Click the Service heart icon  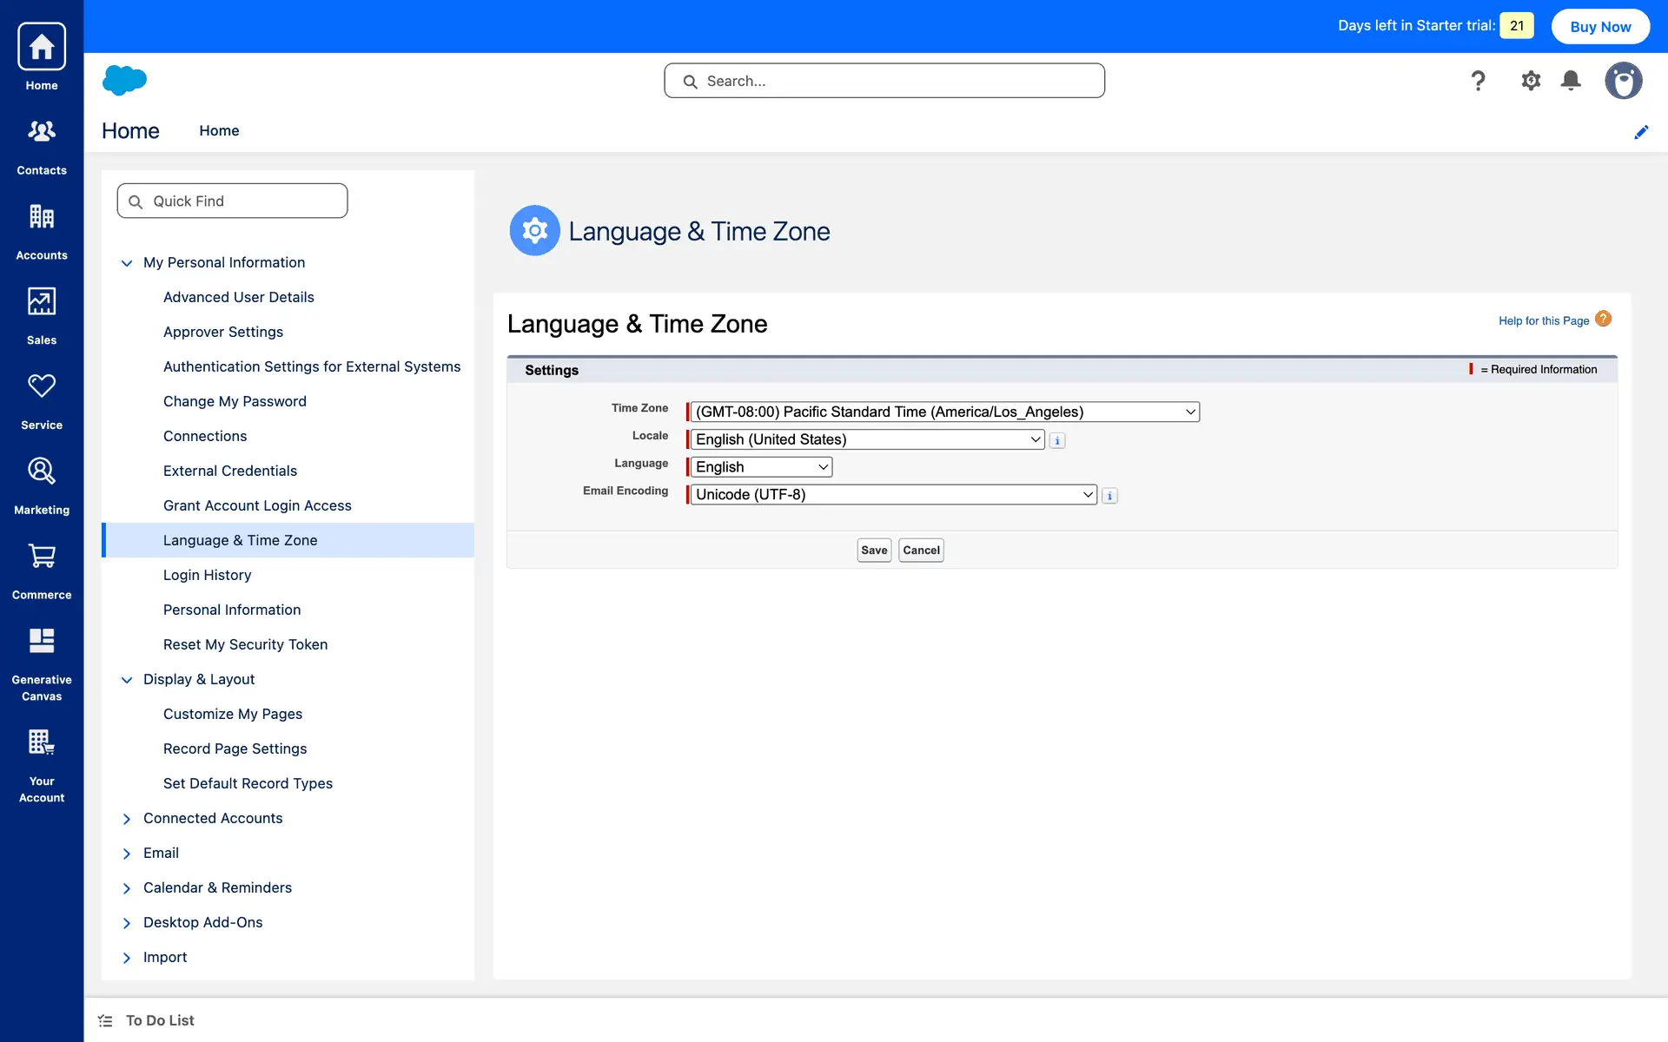tap(41, 386)
